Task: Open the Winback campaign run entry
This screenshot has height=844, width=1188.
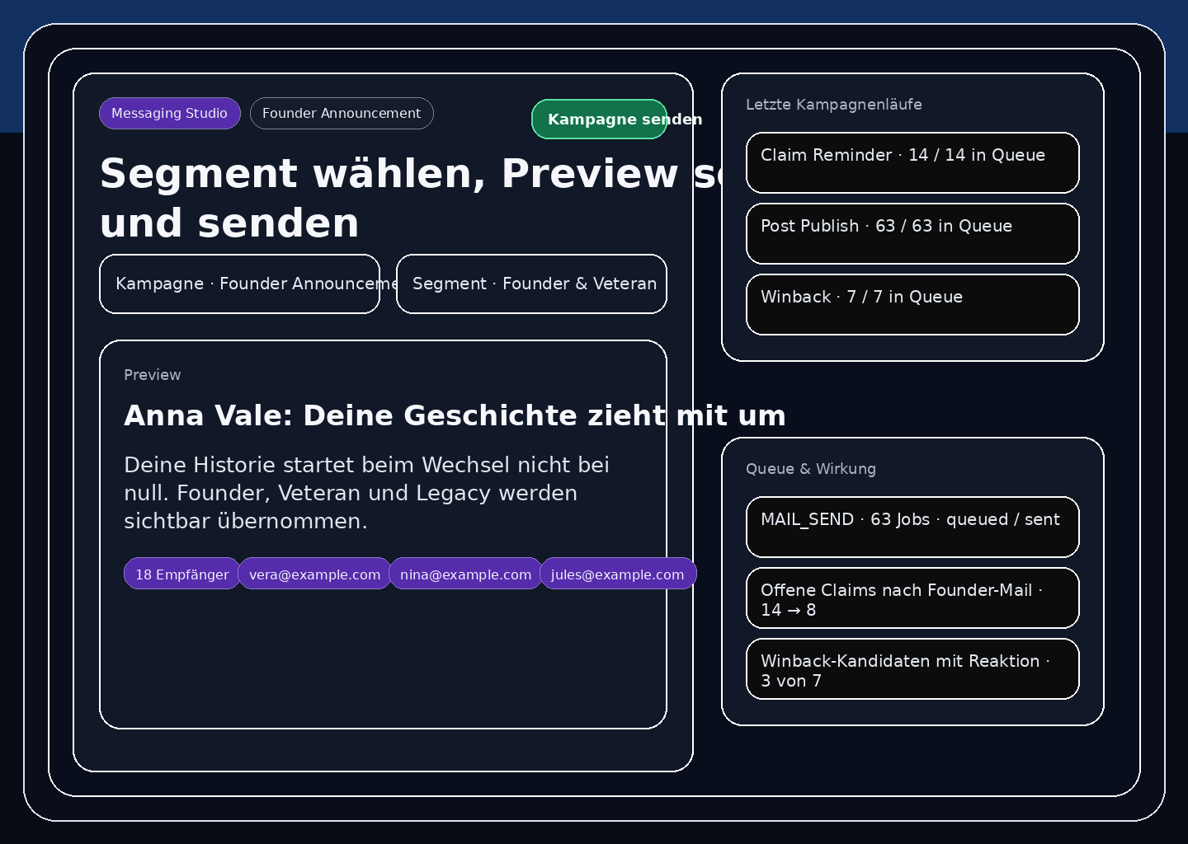Action: [x=912, y=305]
